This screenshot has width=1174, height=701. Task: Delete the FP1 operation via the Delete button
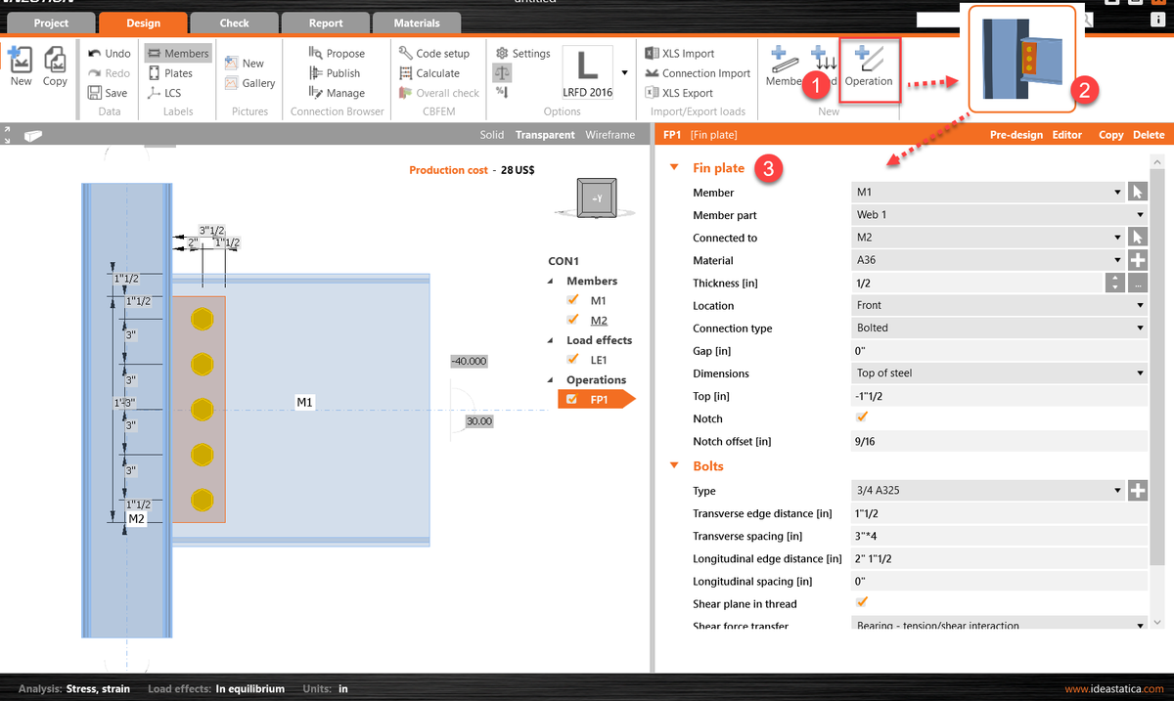pos(1150,134)
